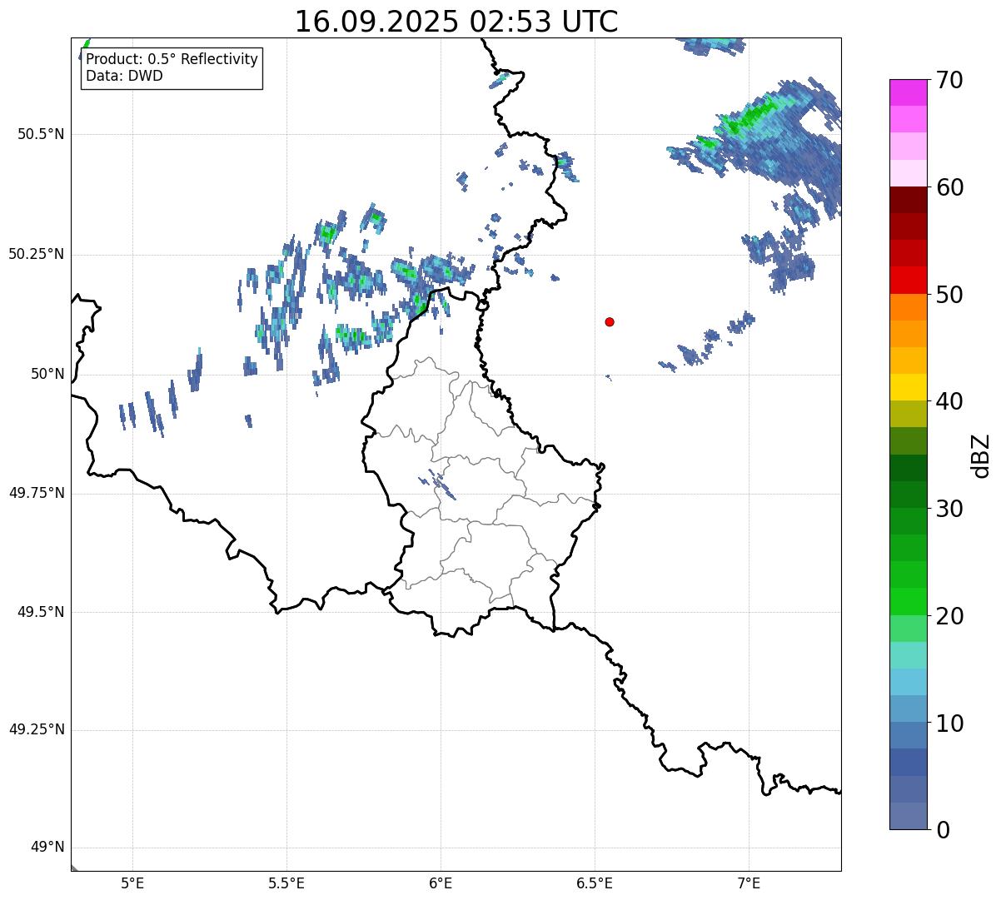
Task: Click the 50.5°N latitude label
Action: pos(41,134)
